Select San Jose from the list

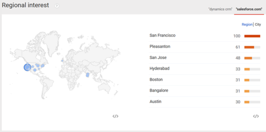(x=158, y=57)
